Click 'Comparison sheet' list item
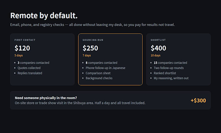This screenshot has height=133, width=221. (98, 73)
